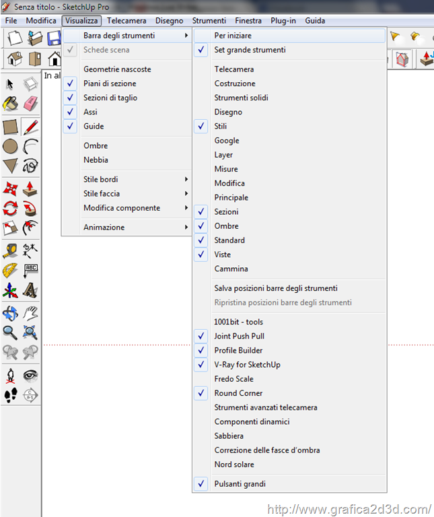Click the Save floppy disk icon
Viewport: 434px width, 517px height.
(54, 38)
